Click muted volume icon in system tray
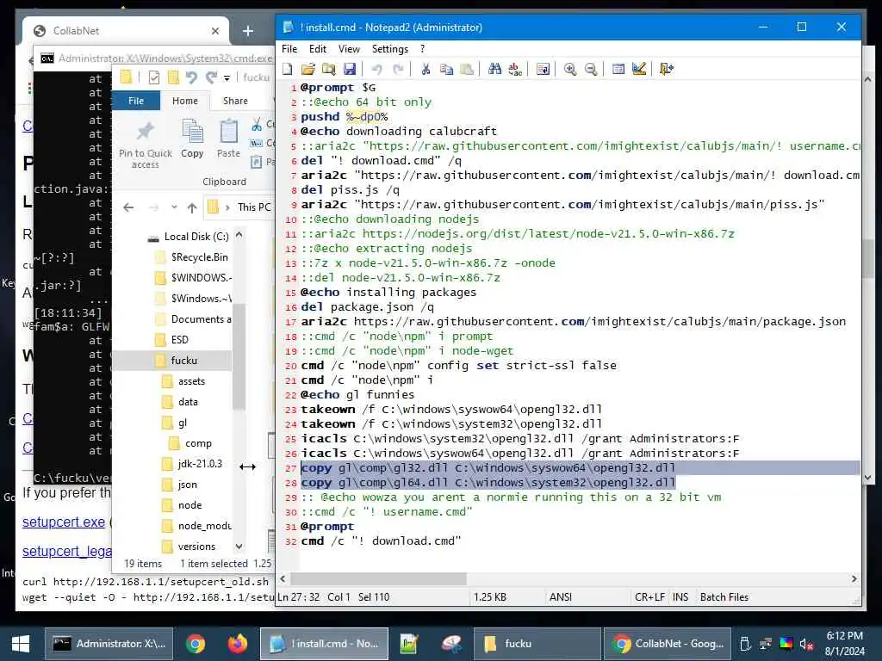 click(x=806, y=644)
